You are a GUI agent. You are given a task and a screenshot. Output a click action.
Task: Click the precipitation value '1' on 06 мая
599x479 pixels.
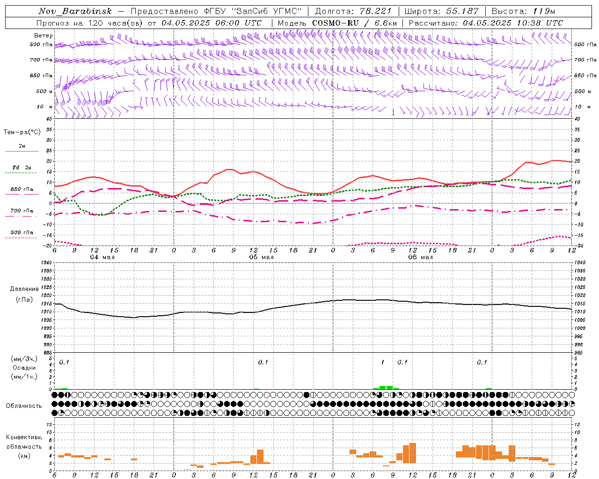coord(383,363)
